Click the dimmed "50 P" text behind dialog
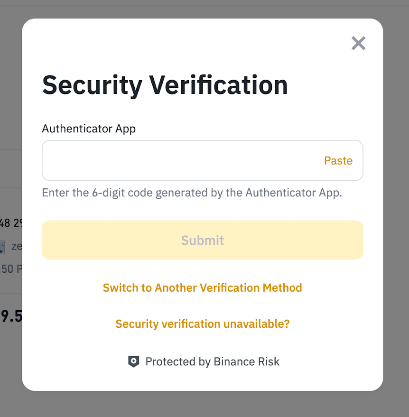 [x=10, y=269]
